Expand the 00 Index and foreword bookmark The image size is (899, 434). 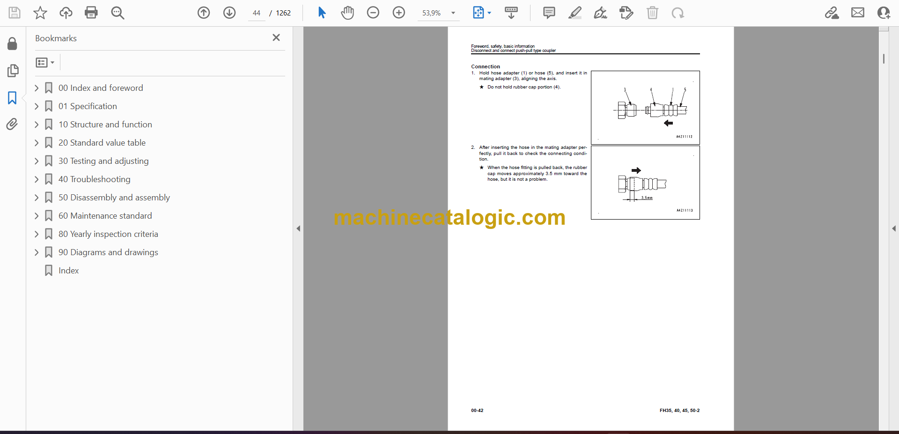(37, 88)
